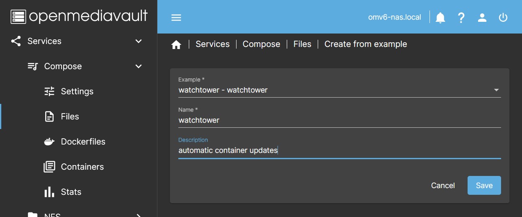The width and height of the screenshot is (522, 217).
Task: Open the notifications bell
Action: pos(440,18)
